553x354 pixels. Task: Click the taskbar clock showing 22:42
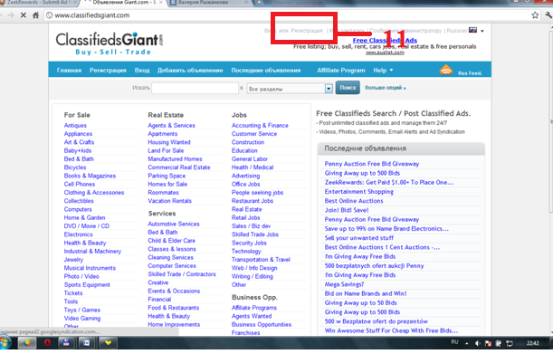[x=532, y=343]
